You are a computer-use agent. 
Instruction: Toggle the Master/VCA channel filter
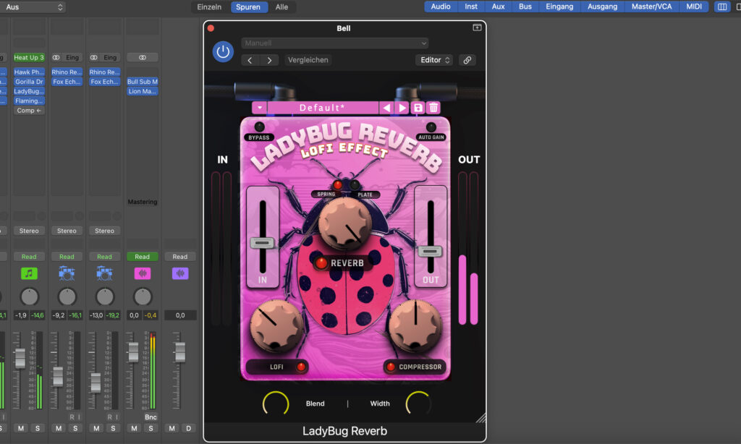pos(652,7)
